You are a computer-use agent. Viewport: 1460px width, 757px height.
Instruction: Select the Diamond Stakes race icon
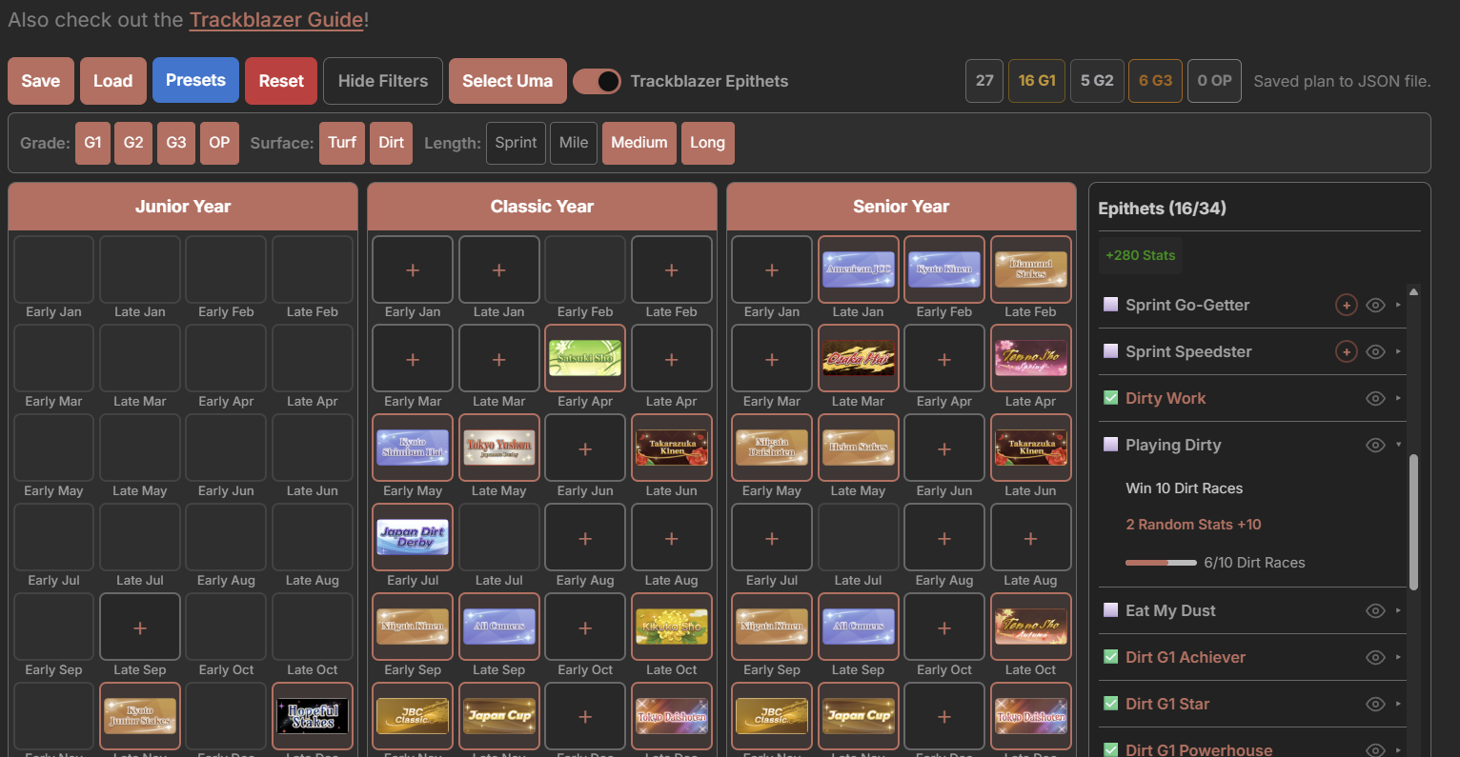pyautogui.click(x=1031, y=269)
